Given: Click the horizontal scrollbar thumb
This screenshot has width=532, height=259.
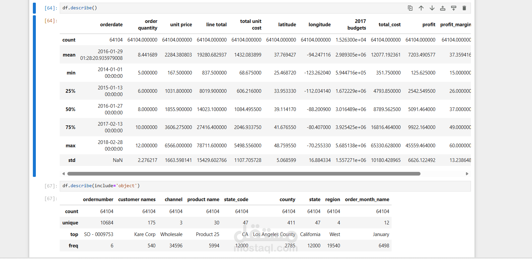Looking at the screenshot, I should [x=244, y=174].
